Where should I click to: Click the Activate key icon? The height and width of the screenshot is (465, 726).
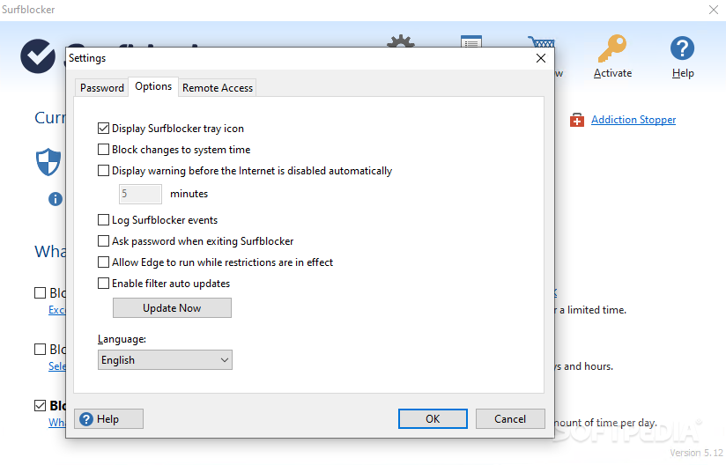click(x=612, y=48)
